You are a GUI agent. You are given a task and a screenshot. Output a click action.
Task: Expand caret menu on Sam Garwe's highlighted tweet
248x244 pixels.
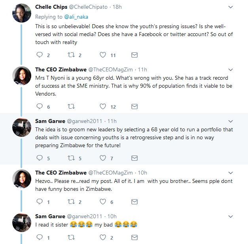click(231, 121)
